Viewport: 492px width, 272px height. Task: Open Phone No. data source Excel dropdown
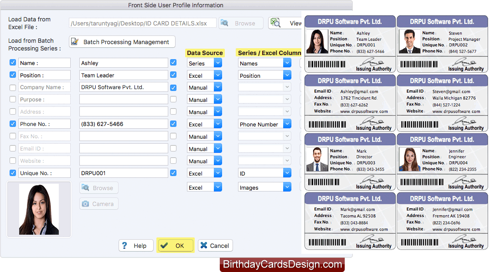pos(204,124)
